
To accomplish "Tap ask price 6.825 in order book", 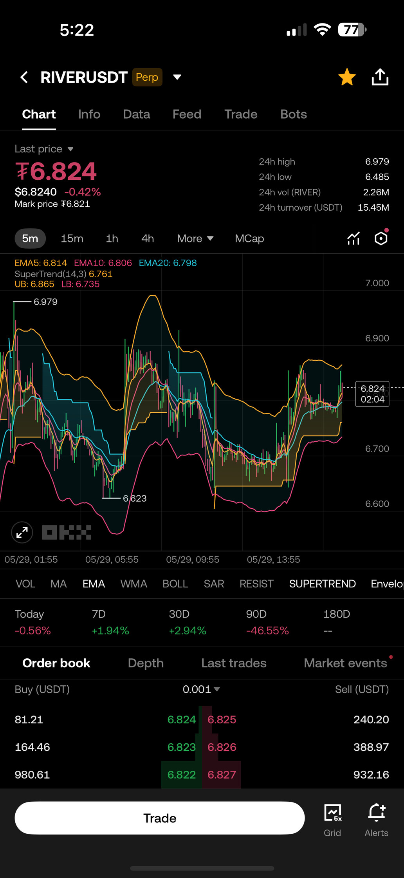I will pyautogui.click(x=222, y=719).
